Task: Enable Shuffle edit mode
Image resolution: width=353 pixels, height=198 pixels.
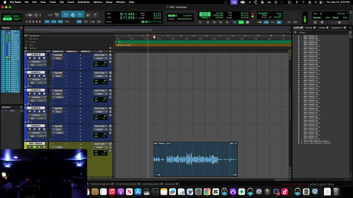Action: tap(7, 16)
